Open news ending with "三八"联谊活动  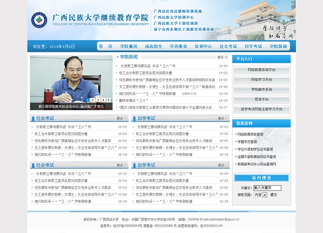click(167, 87)
